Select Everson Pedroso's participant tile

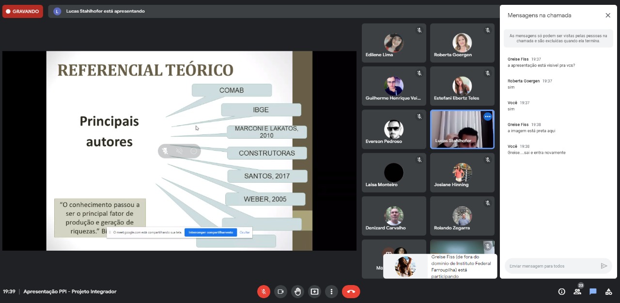pyautogui.click(x=394, y=129)
